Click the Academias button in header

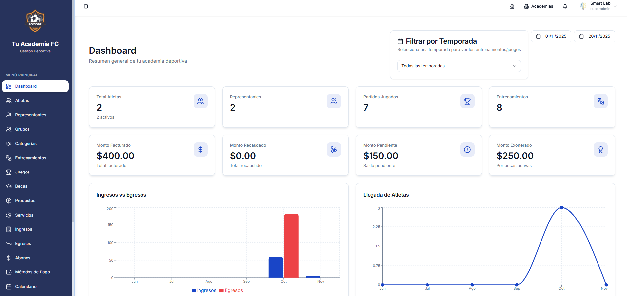pyautogui.click(x=539, y=6)
